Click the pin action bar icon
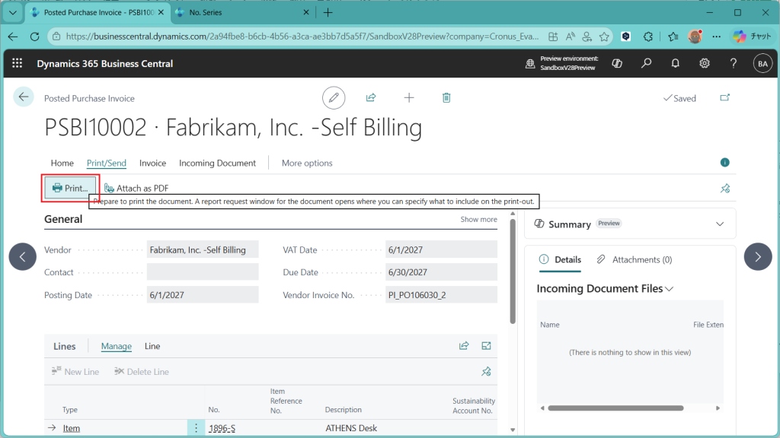 724,189
